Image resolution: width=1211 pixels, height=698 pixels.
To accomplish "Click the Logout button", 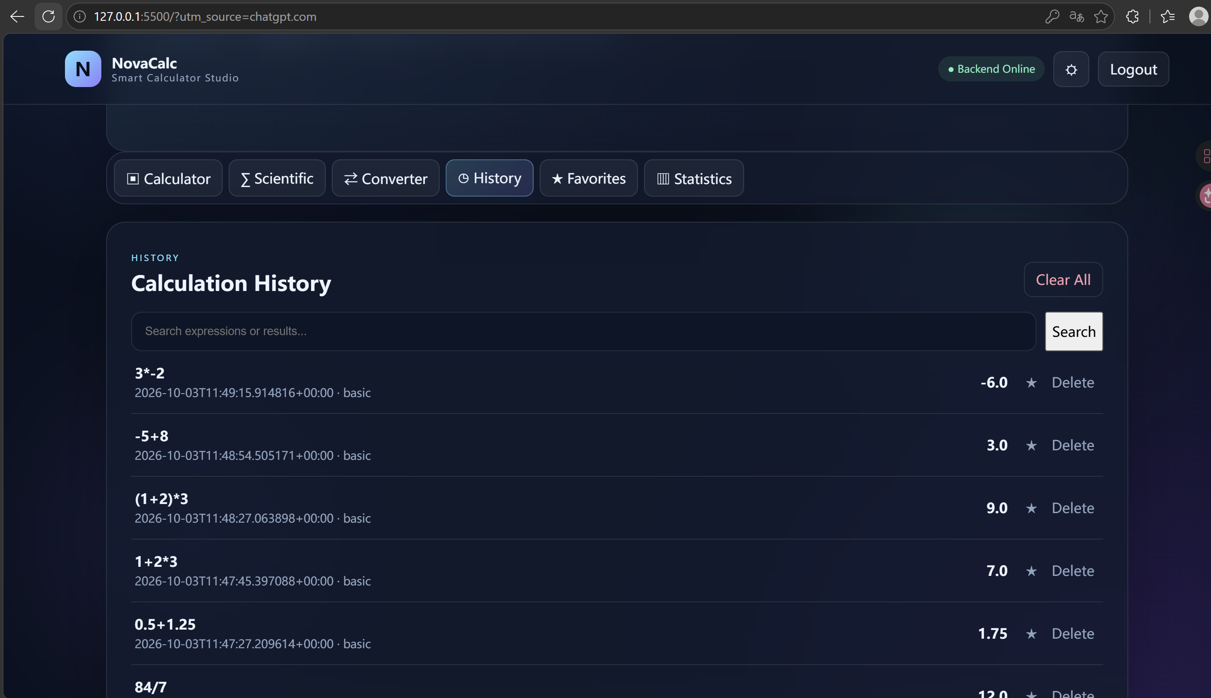I will click(1133, 70).
